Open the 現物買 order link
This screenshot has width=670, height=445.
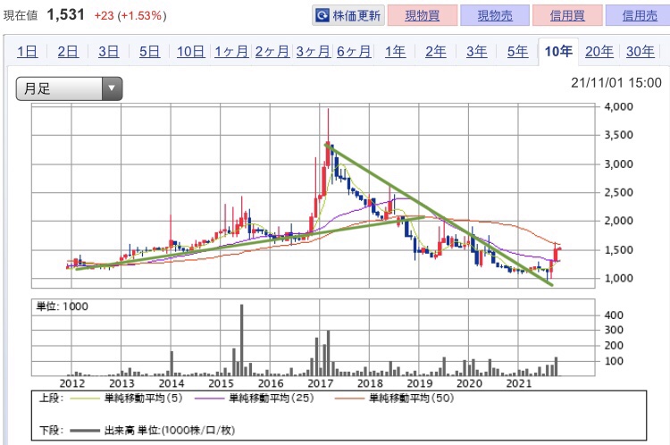423,16
